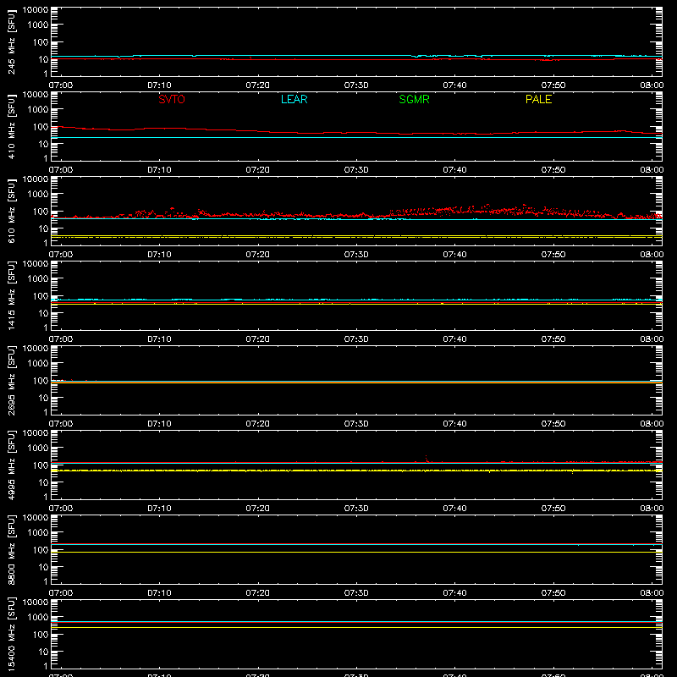677x677 pixels.
Task: Click the 07:50 label under the 610 MHz plot
Action: (553, 255)
